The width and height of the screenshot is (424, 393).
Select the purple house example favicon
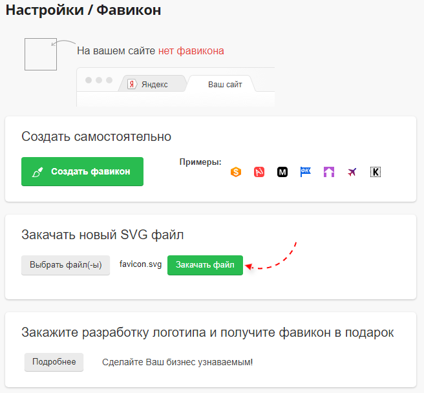(329, 172)
